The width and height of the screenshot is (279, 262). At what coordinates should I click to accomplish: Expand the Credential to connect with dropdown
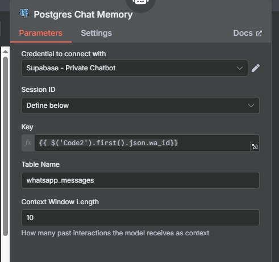click(135, 68)
